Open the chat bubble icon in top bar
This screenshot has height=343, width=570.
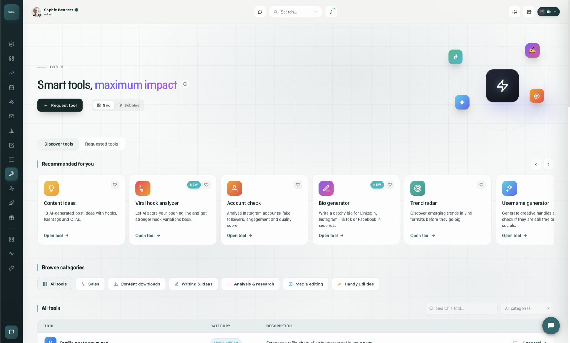coord(260,12)
